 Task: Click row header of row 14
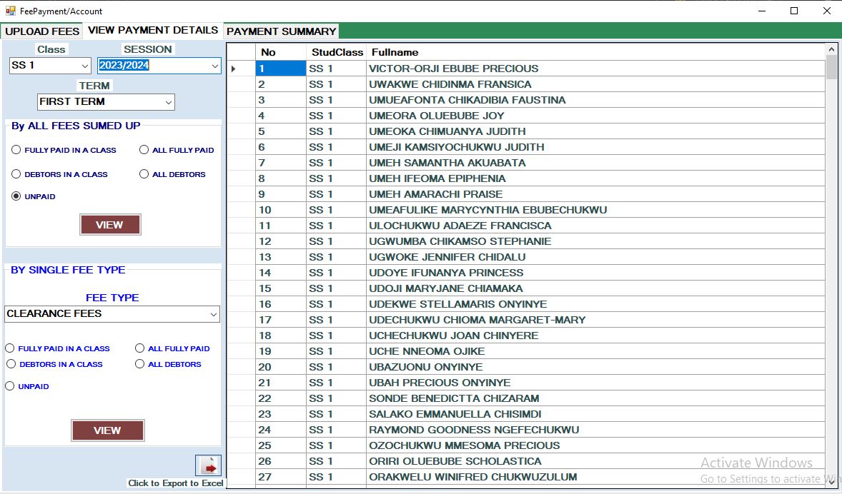[241, 273]
